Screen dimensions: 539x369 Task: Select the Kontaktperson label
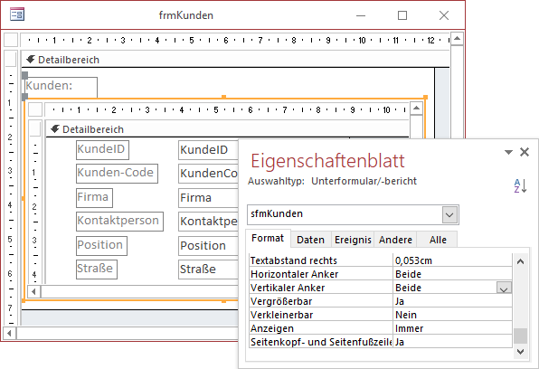119,221
